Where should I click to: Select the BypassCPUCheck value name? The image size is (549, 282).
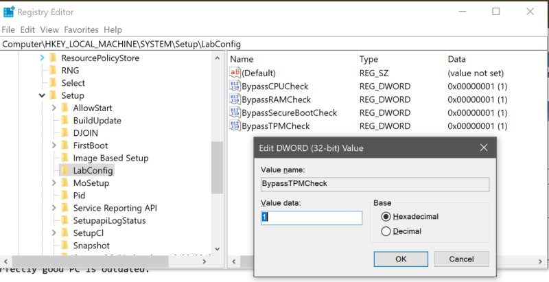pyautogui.click(x=275, y=86)
